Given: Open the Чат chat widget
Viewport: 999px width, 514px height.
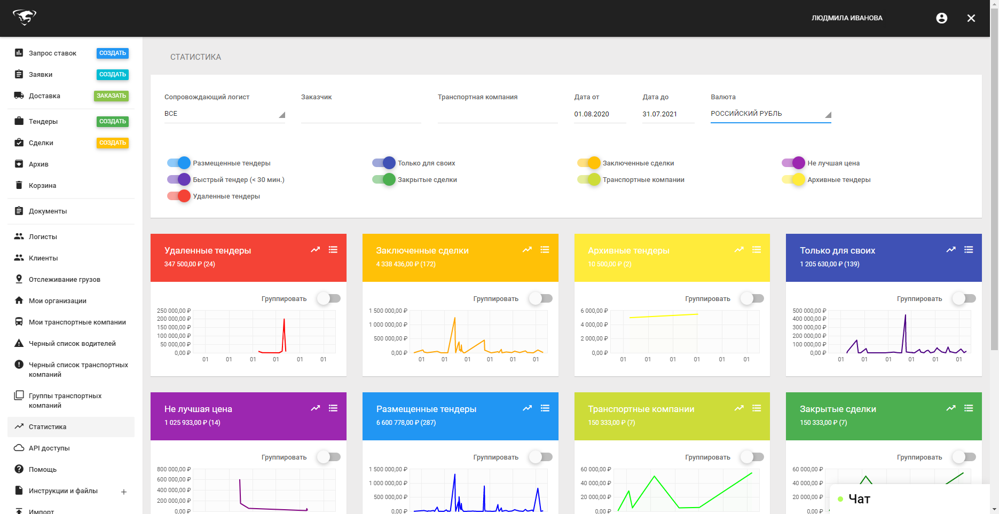Looking at the screenshot, I should pyautogui.click(x=910, y=499).
